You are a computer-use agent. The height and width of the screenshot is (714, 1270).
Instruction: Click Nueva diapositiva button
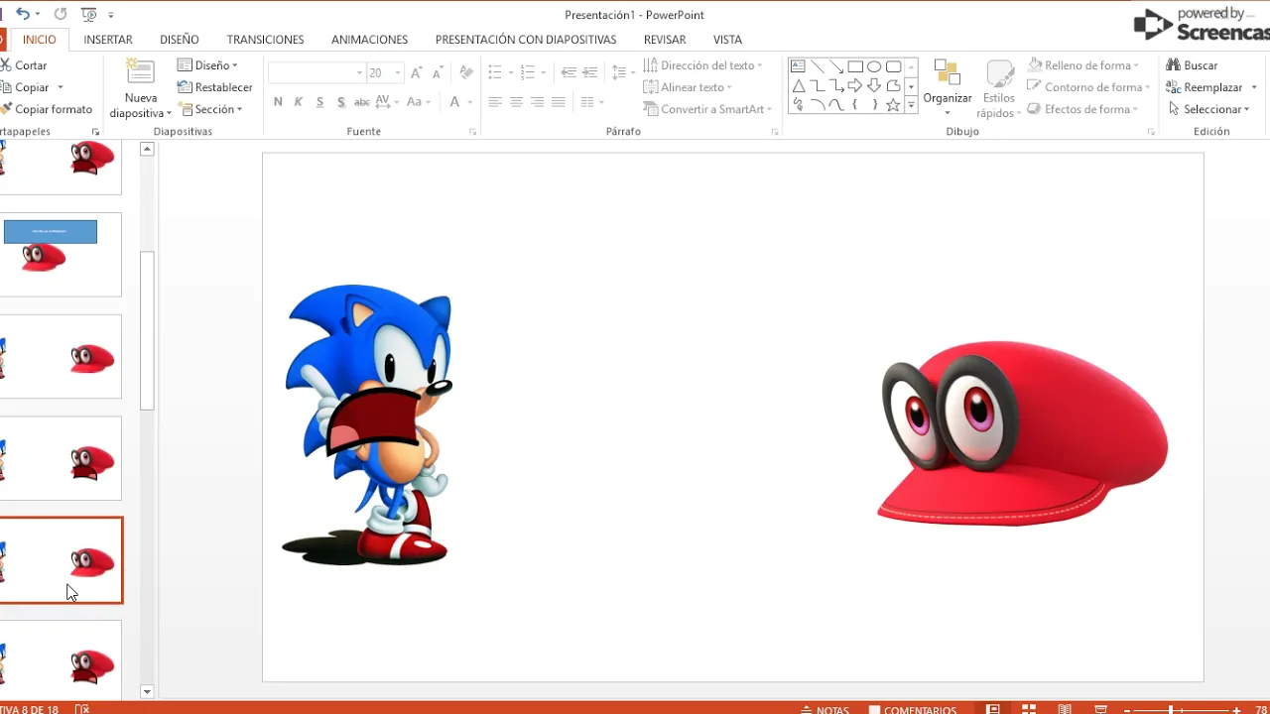click(x=141, y=90)
